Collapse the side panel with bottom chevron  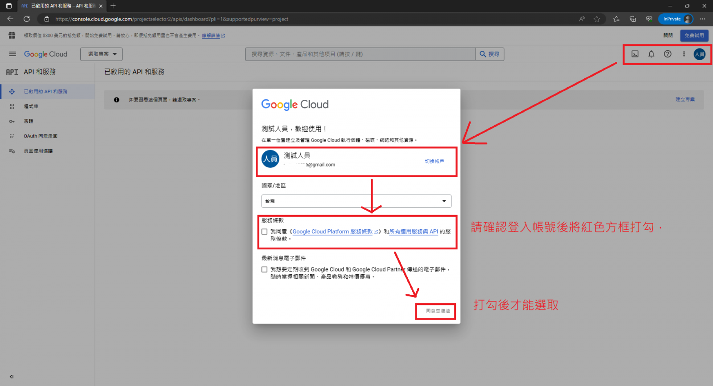(x=12, y=377)
